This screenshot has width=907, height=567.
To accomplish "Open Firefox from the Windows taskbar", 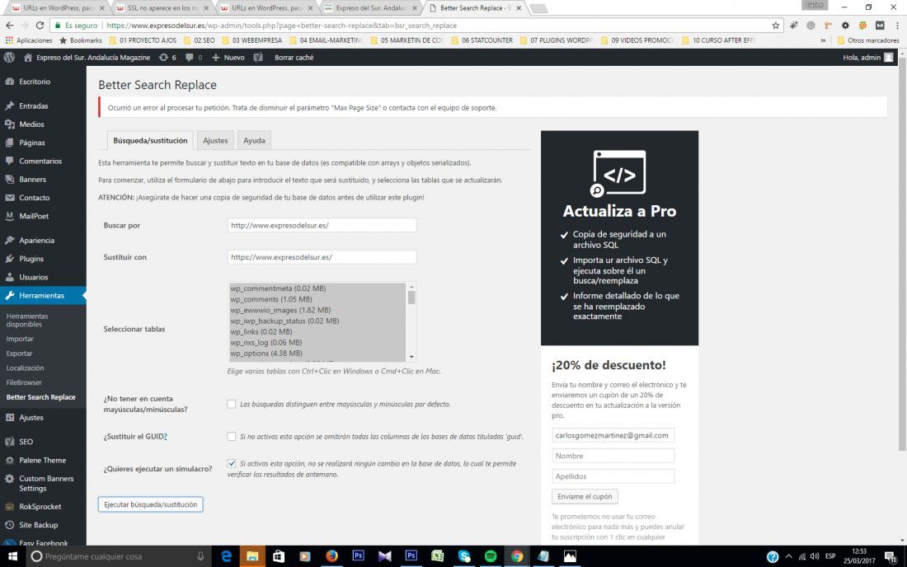I will tap(331, 556).
